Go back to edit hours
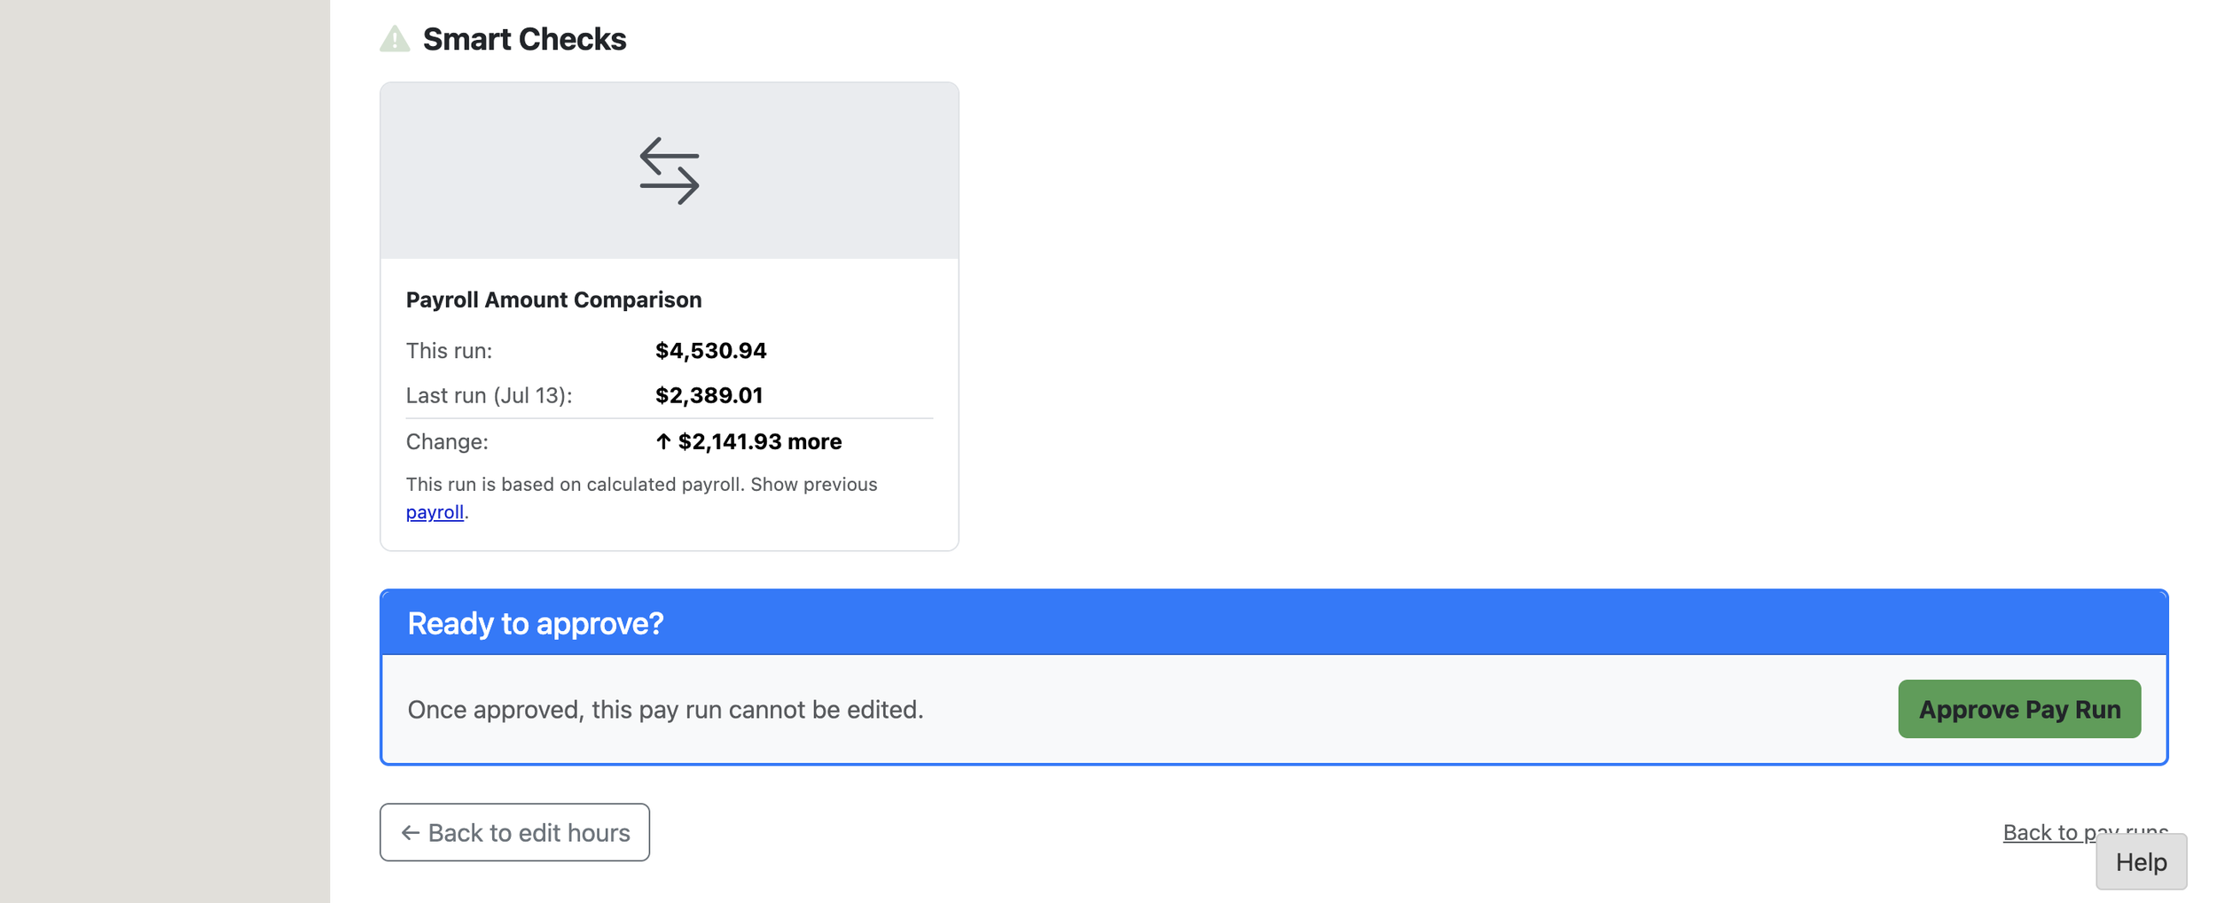2217x903 pixels. tap(514, 832)
